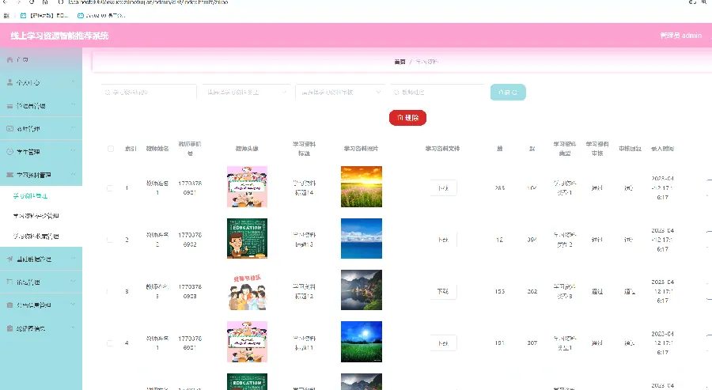This screenshot has width=712, height=390.
Task: Expand 轮播图信息 with its chevron
Action: point(73,328)
